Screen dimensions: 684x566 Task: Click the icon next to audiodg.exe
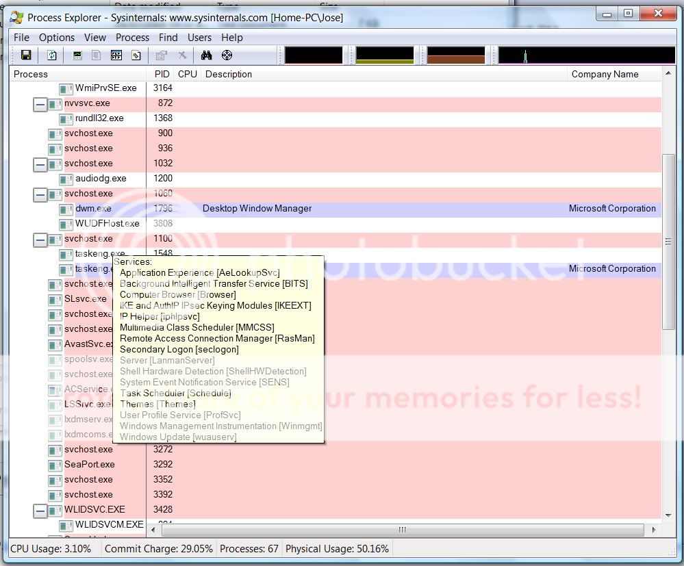click(66, 179)
